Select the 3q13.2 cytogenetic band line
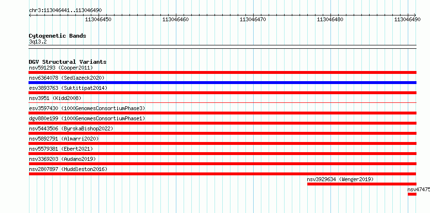The image size is (430, 213). (x=222, y=47)
